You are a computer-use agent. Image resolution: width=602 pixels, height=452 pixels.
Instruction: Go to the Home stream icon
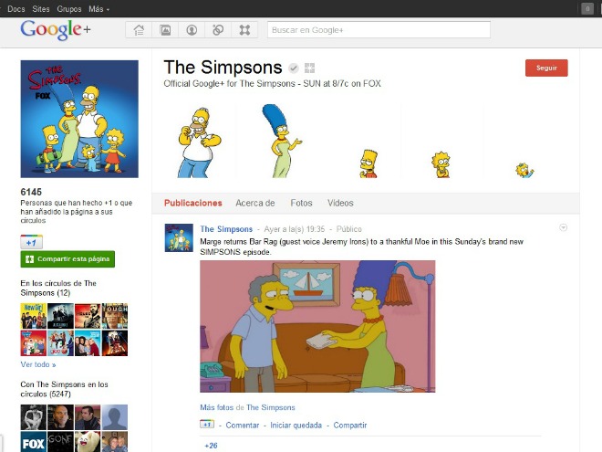(x=139, y=30)
